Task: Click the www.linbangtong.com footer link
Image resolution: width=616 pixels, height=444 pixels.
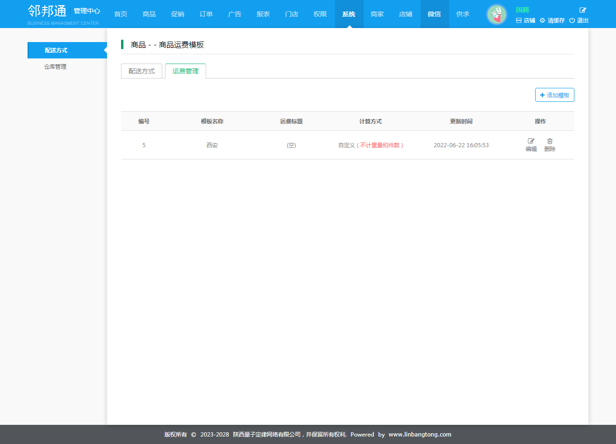Action: click(x=420, y=434)
